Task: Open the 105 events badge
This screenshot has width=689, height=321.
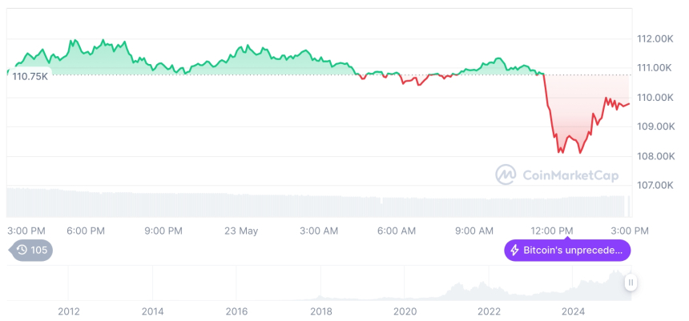Action: coord(31,251)
